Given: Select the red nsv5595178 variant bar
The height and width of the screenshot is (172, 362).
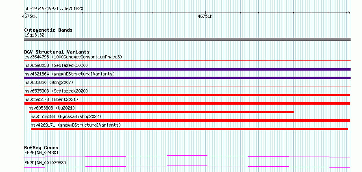Looking at the screenshot, I should [187, 103].
